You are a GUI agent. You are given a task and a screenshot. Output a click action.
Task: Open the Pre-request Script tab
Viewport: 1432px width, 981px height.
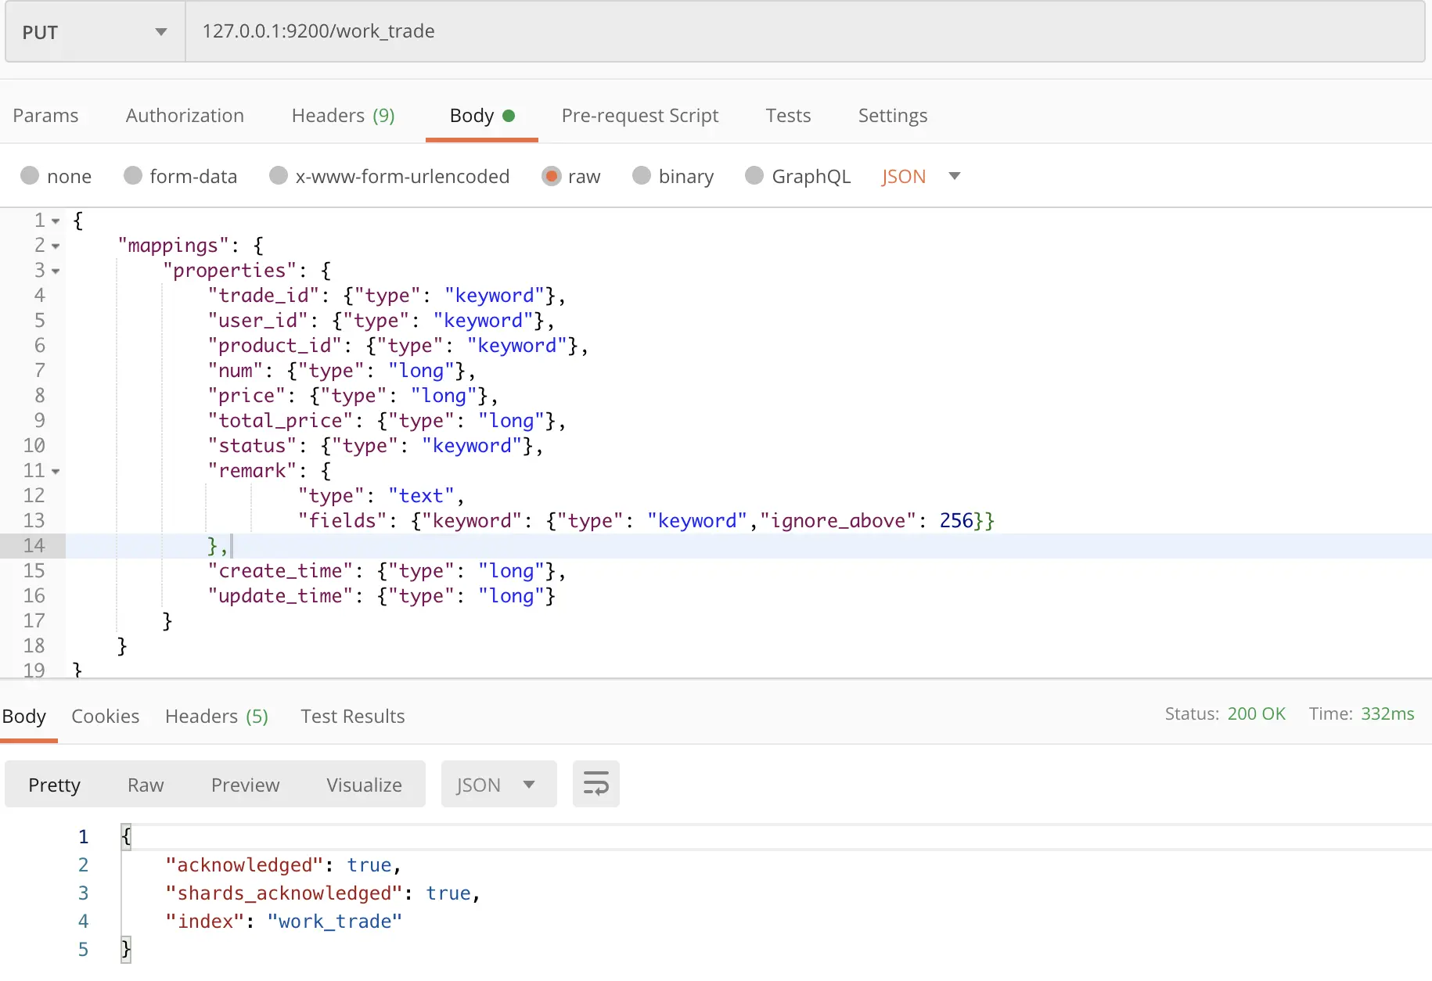(x=640, y=116)
